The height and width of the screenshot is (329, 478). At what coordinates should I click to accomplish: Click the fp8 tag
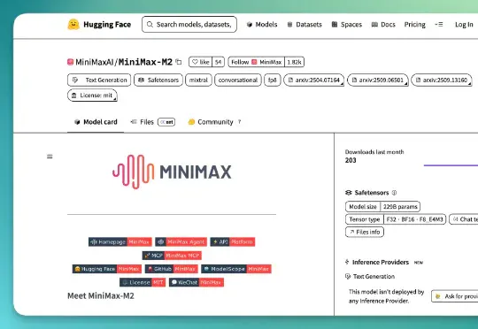273,80
